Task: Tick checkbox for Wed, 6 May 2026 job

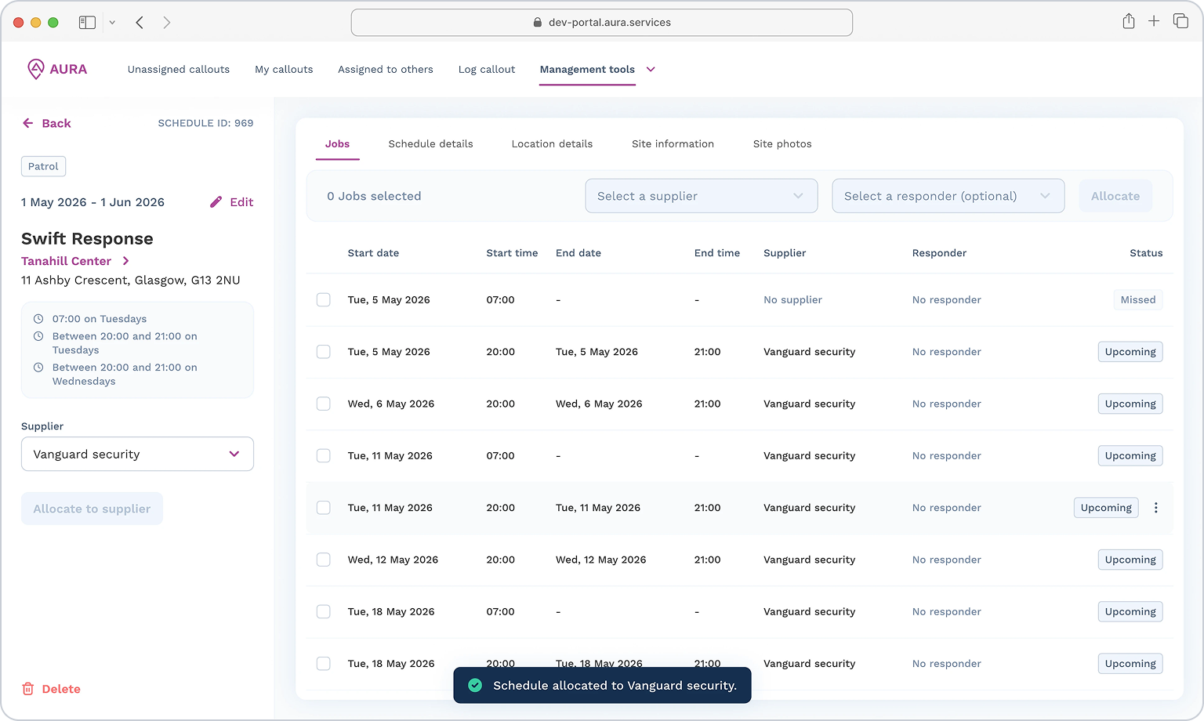Action: (324, 404)
